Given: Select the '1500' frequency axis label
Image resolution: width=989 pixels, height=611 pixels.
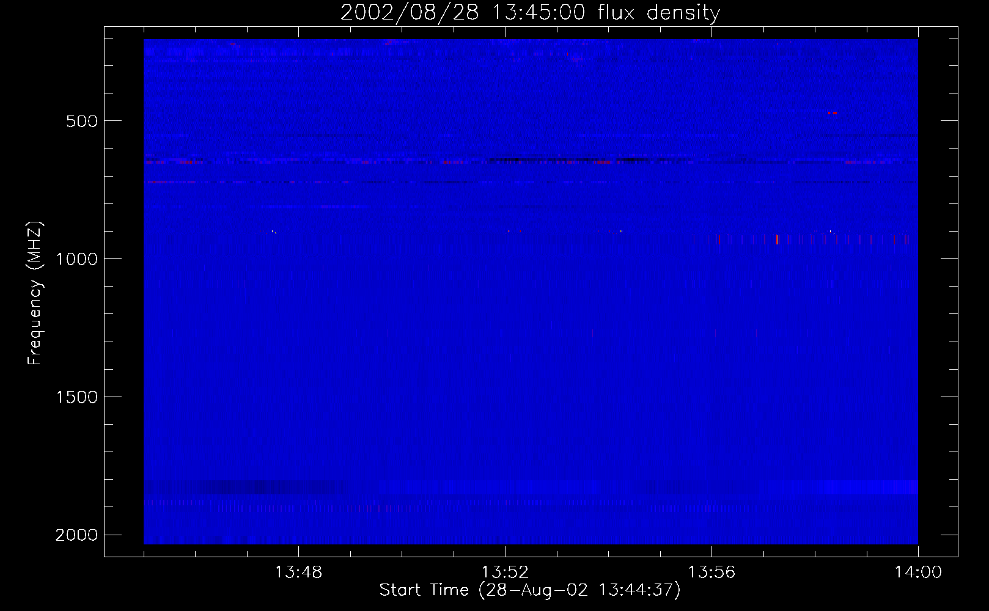Looking at the screenshot, I should [76, 397].
